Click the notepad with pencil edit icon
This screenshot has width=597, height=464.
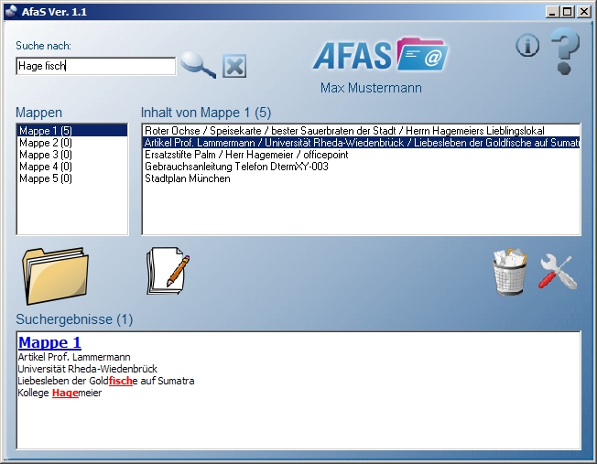tap(168, 272)
